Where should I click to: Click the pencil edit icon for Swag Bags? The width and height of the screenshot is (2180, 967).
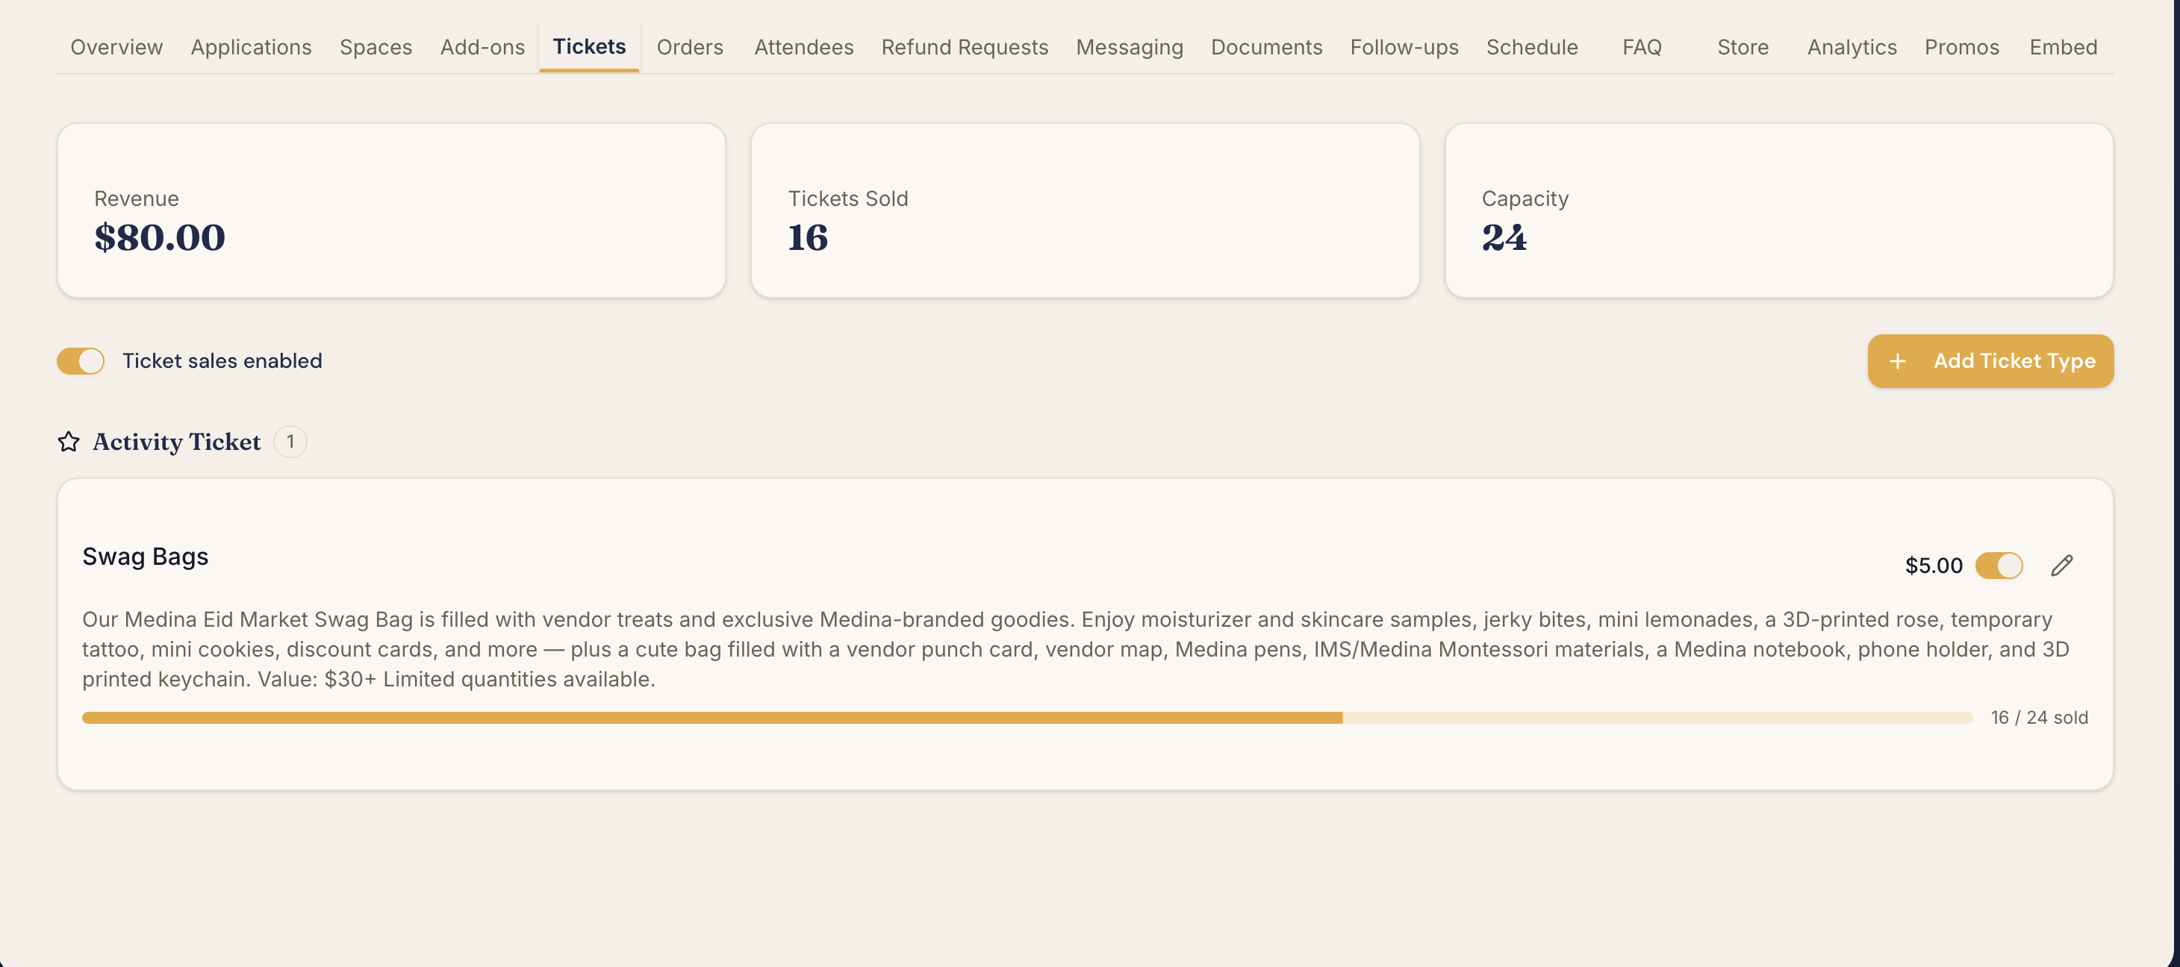(2061, 565)
